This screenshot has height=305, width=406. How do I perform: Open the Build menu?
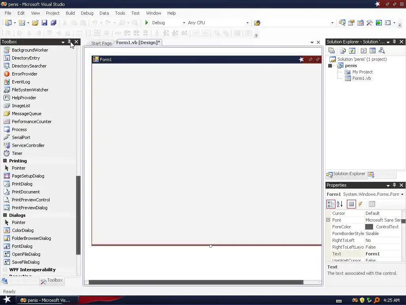click(x=70, y=13)
